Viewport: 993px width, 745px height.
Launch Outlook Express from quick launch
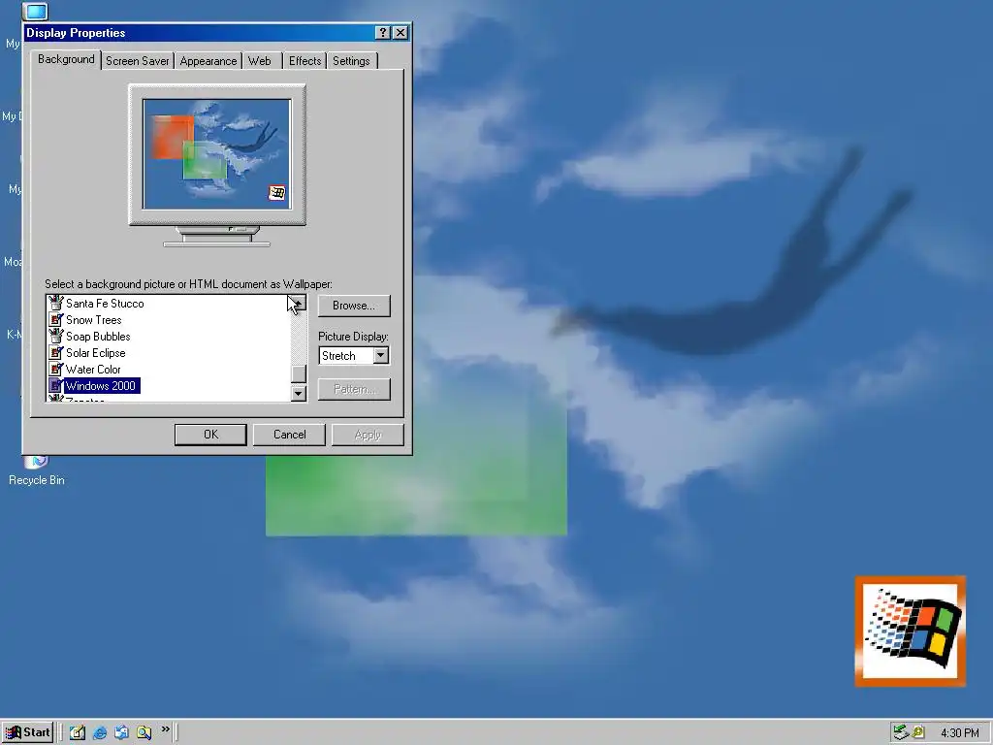pyautogui.click(x=121, y=732)
